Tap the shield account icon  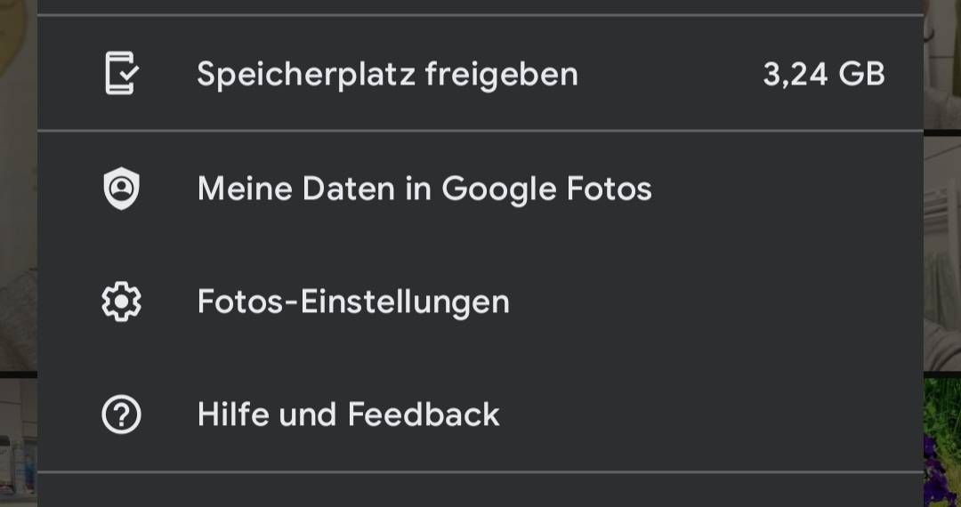[x=121, y=189]
